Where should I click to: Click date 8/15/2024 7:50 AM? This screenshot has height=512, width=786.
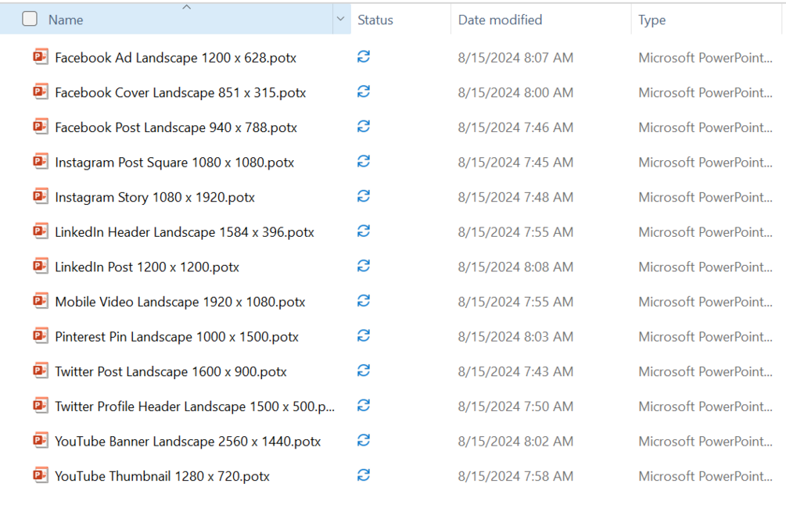[x=515, y=406]
